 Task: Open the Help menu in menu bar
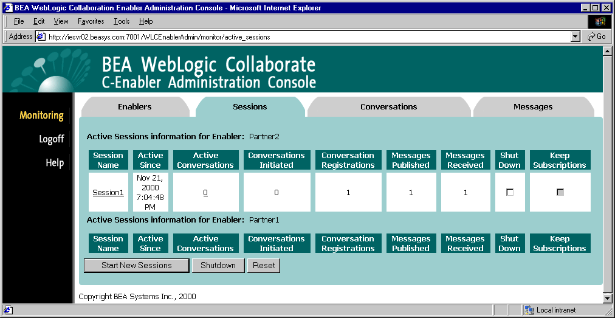[x=146, y=22]
